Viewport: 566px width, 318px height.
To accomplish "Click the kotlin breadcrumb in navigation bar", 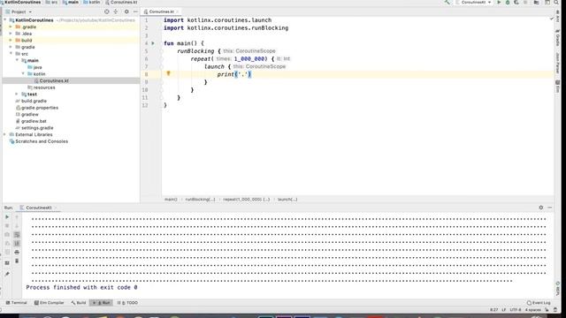I will click(x=92, y=2).
